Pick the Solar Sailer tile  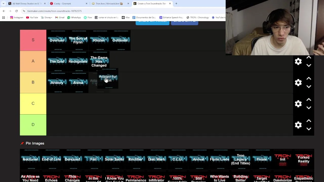[x=114, y=159]
